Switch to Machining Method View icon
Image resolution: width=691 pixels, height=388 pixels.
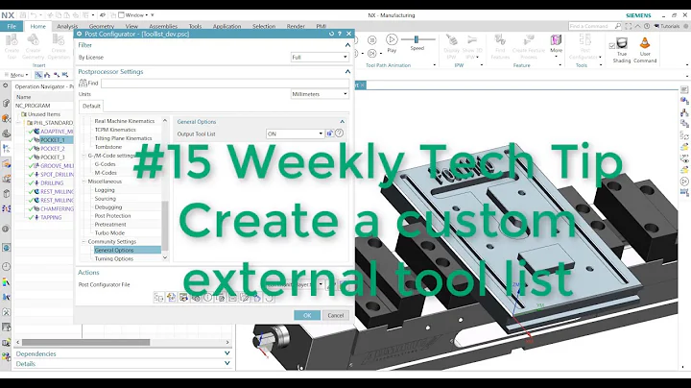click(65, 75)
